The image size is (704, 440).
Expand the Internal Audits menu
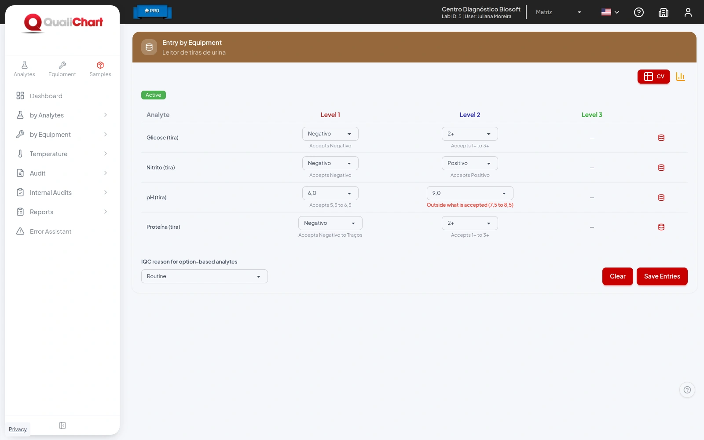coord(62,193)
